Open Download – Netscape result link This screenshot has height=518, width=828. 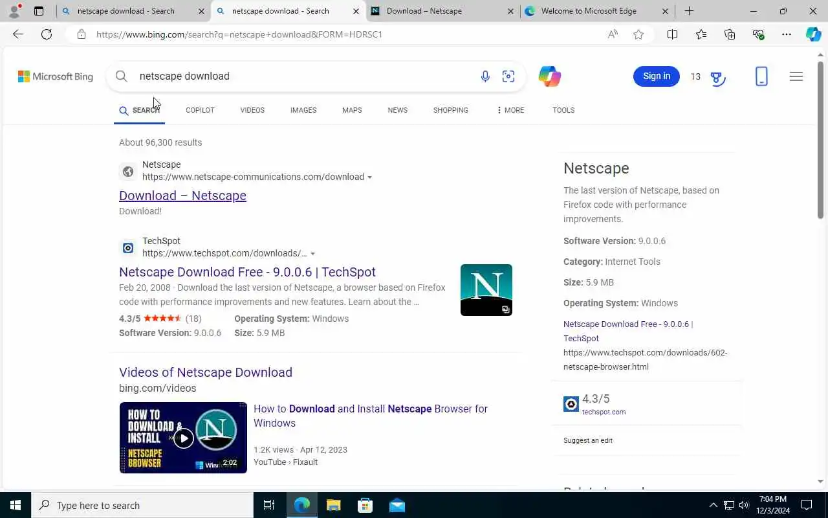[x=182, y=196]
